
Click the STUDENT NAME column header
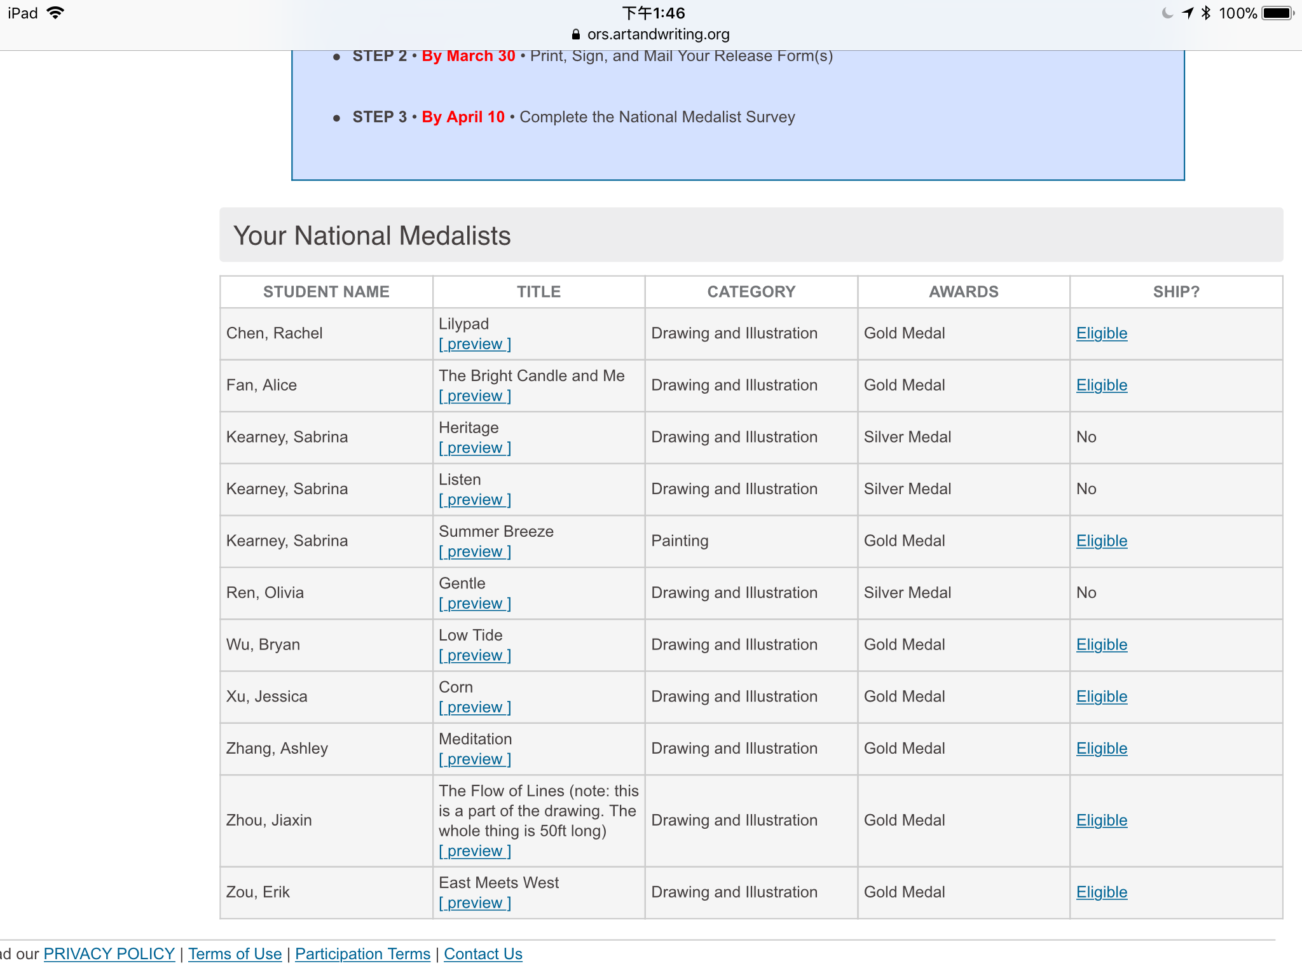[326, 292]
